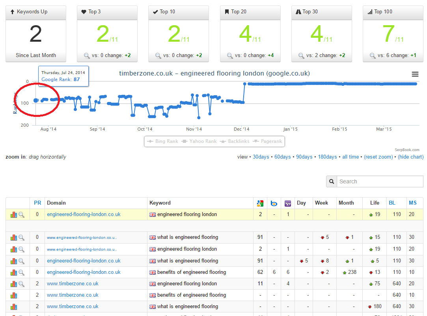Click the Day column header
Screen dimensions: 427x316
pyautogui.click(x=301, y=203)
